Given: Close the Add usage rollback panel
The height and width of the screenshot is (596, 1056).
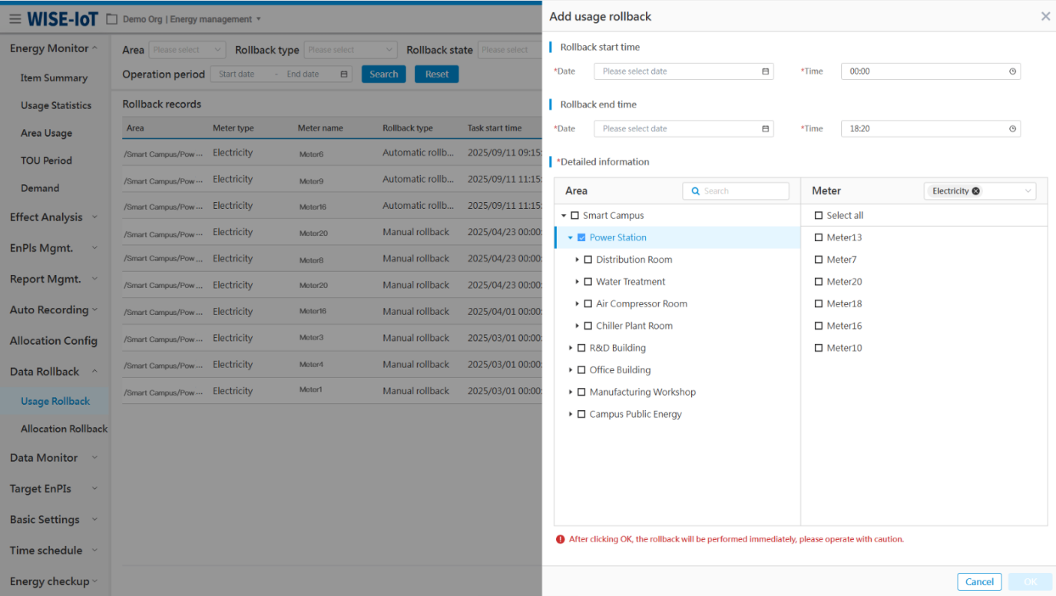Looking at the screenshot, I should pyautogui.click(x=1045, y=16).
